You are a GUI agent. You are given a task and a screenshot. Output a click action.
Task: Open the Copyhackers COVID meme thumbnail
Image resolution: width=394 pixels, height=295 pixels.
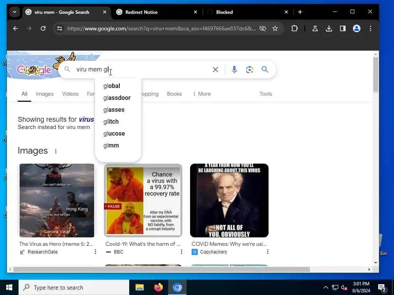229,201
